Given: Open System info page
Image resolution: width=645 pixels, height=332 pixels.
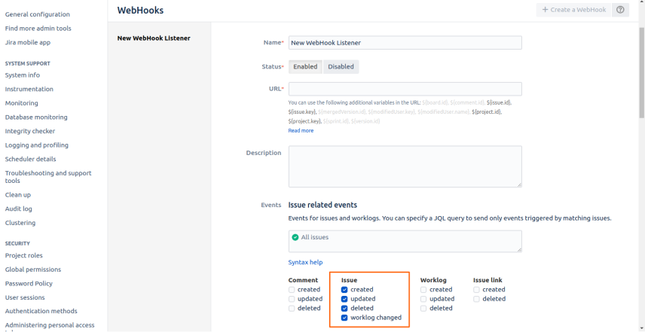Looking at the screenshot, I should tap(22, 75).
